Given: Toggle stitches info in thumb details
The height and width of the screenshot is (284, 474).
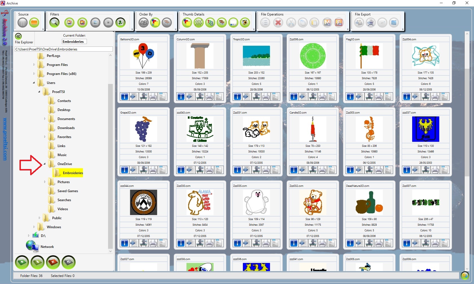Looking at the screenshot, I should [198, 23].
